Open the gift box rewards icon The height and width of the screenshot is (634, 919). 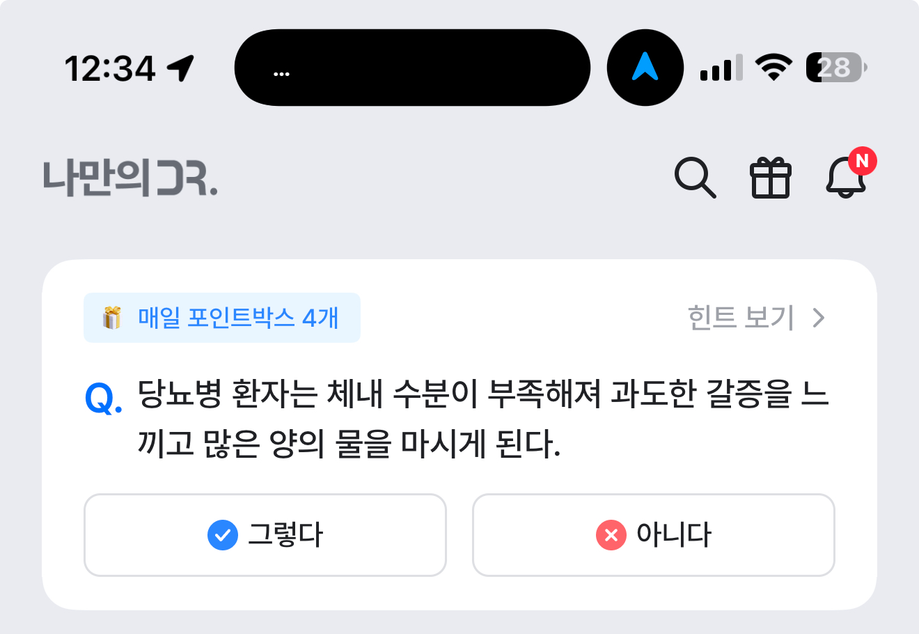pos(770,178)
